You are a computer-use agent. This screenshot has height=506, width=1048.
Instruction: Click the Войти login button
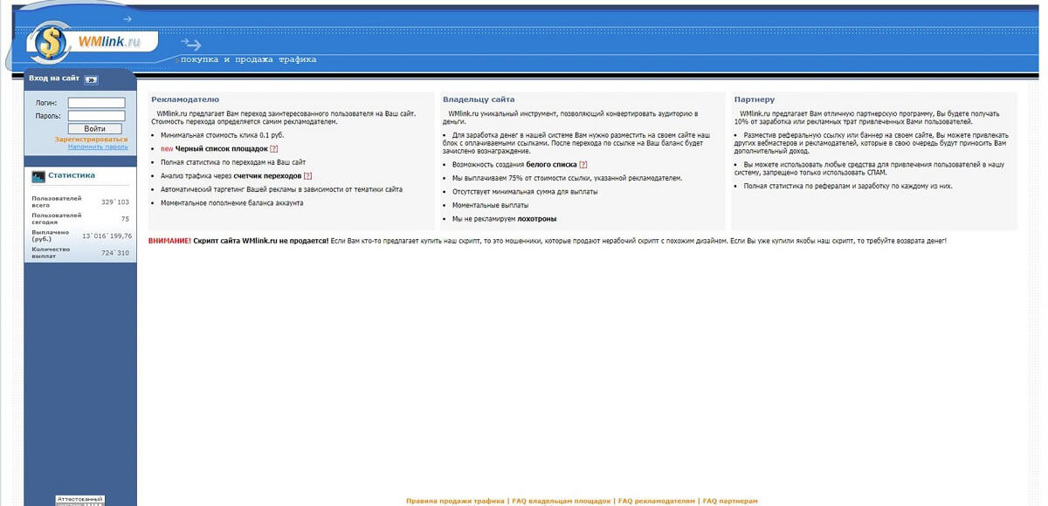point(94,129)
